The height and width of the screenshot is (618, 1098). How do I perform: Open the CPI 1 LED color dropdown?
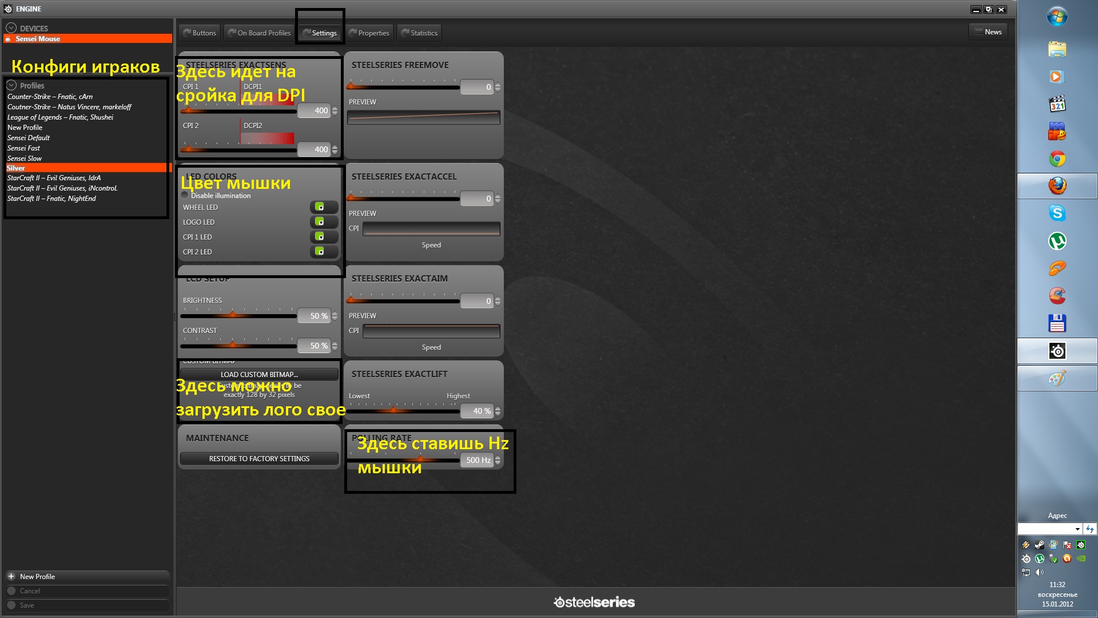pos(324,237)
